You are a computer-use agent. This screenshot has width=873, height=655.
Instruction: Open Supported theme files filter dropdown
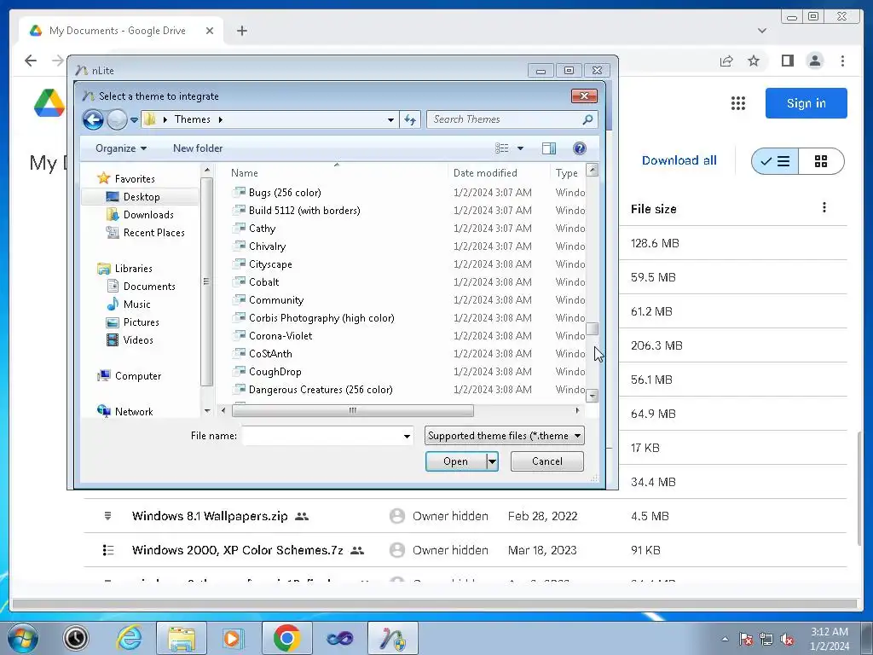[505, 436]
